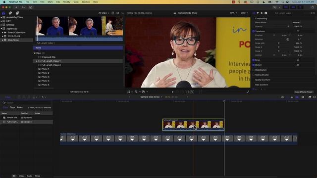Screen dimensions: 317x178
Task: Toggle the timeline skimming icon
Action: pos(282,97)
